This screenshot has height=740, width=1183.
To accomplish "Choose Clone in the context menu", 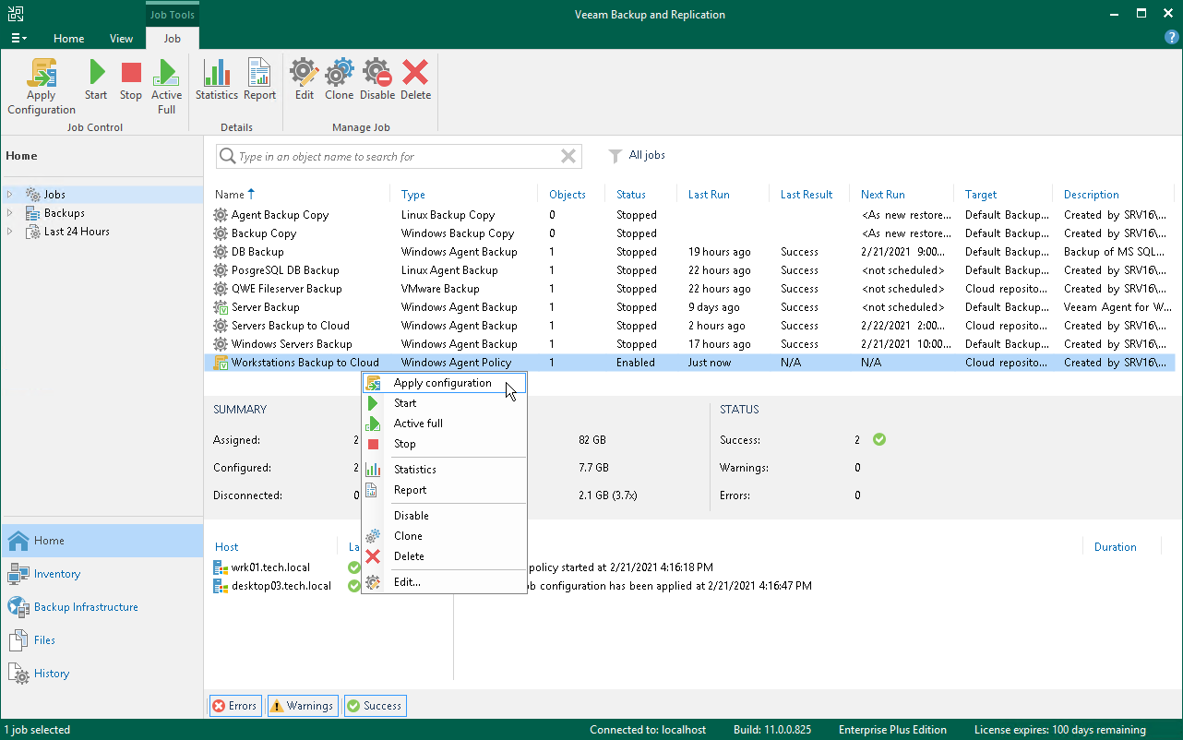I will (x=443, y=536).
